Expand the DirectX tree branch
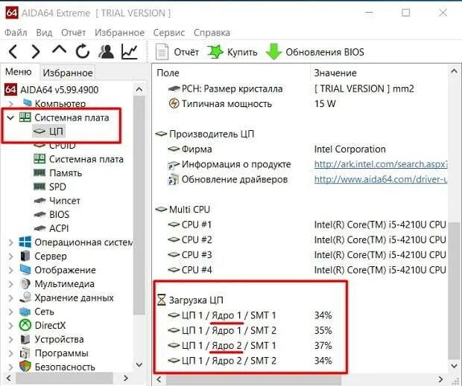 (10, 326)
